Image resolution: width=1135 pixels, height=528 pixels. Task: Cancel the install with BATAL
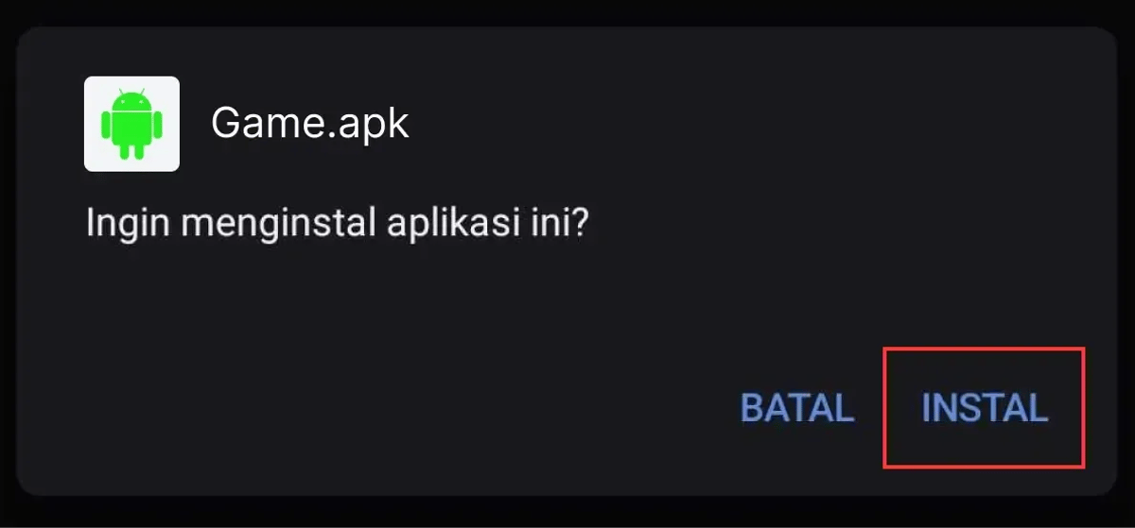pos(797,408)
